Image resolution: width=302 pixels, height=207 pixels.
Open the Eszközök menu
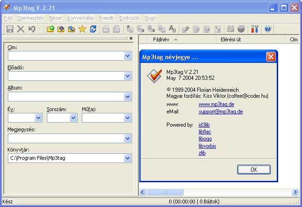tap(130, 18)
